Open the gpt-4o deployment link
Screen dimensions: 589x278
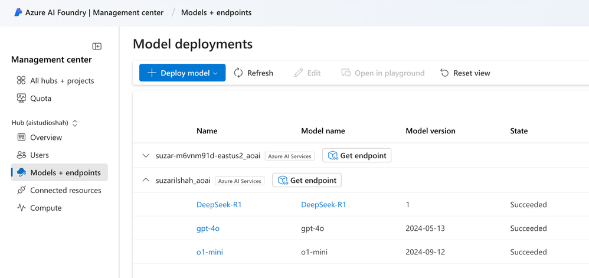[x=208, y=228]
